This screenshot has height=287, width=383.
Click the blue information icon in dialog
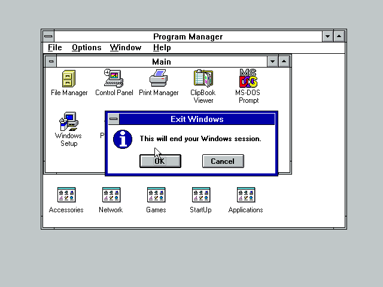[x=123, y=139]
